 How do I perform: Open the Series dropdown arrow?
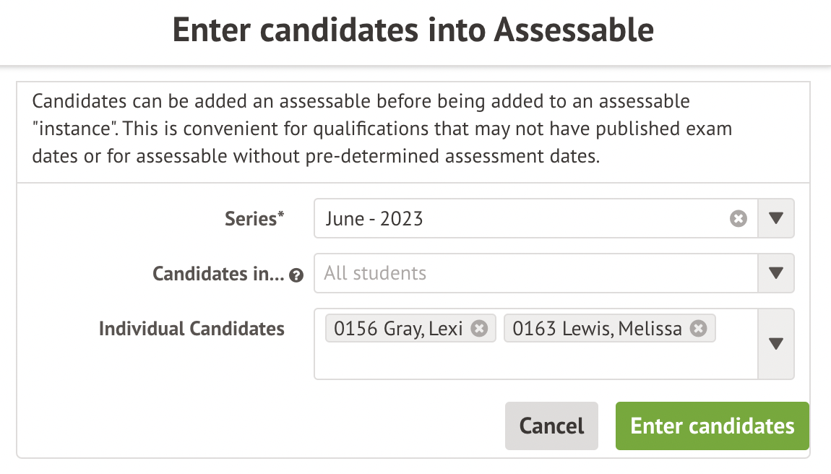[x=776, y=218]
